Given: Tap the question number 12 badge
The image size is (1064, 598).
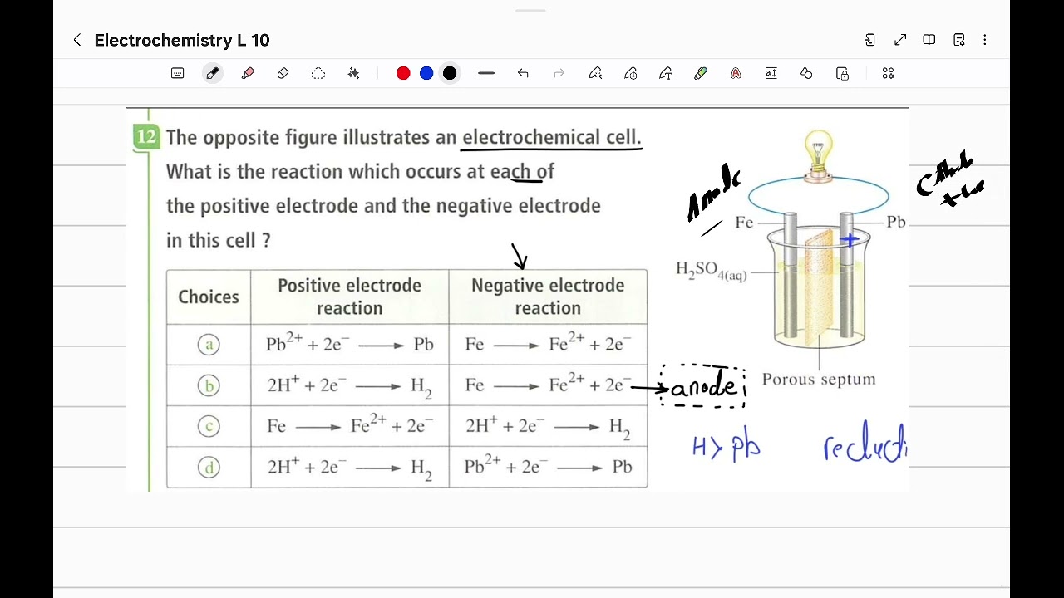Looking at the screenshot, I should (145, 137).
